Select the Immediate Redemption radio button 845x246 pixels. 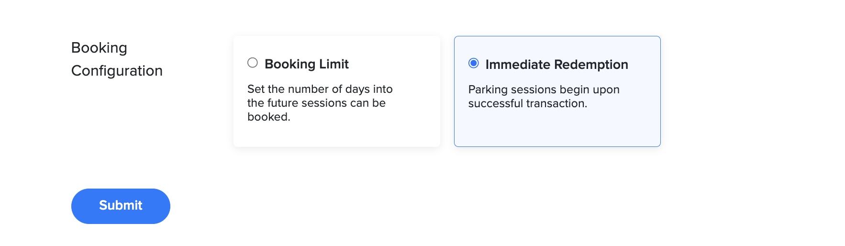point(474,63)
